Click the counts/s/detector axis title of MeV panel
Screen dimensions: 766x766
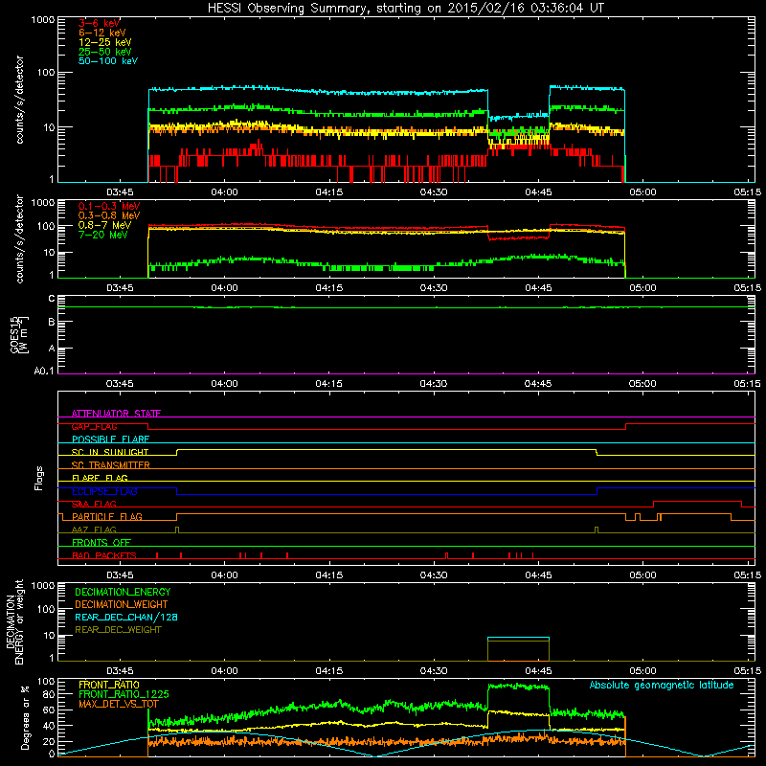pyautogui.click(x=19, y=238)
